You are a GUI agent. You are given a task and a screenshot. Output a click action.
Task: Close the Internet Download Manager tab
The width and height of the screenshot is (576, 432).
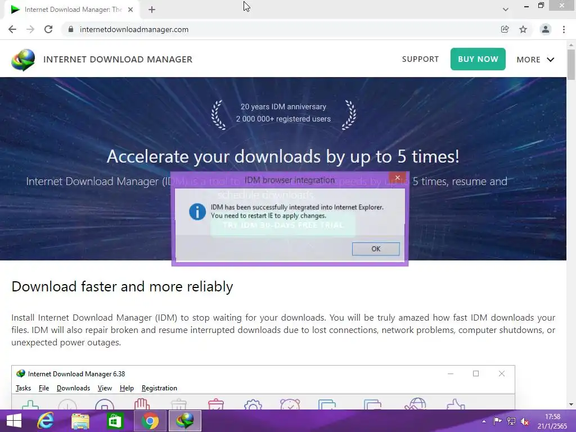point(130,10)
